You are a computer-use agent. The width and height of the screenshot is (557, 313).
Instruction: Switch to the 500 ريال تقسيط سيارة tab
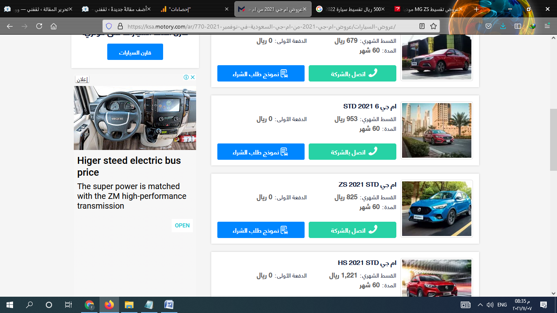(351, 9)
